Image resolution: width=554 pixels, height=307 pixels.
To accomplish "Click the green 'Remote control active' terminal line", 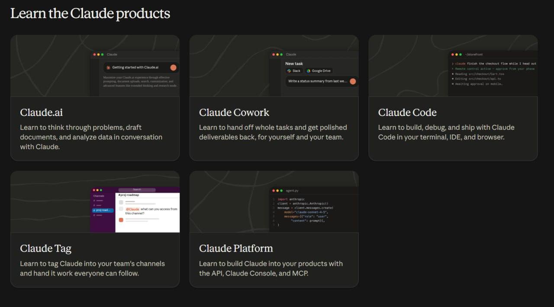I will [x=493, y=69].
